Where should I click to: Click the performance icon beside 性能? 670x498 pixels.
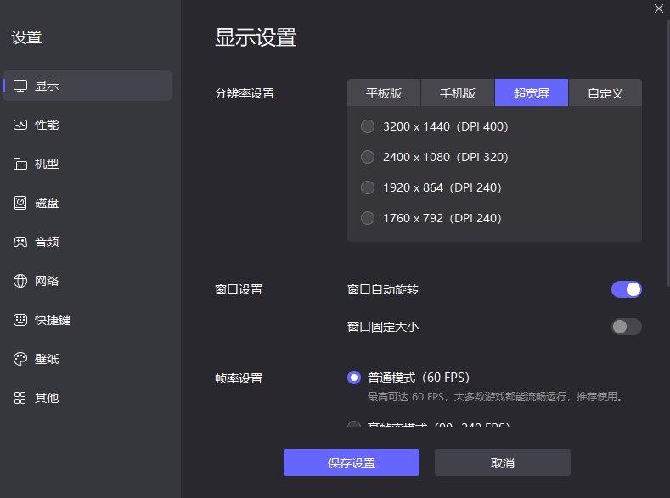pos(20,125)
